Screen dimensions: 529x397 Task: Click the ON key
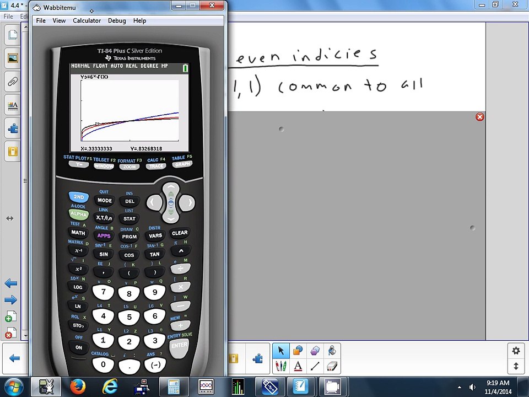tap(79, 347)
